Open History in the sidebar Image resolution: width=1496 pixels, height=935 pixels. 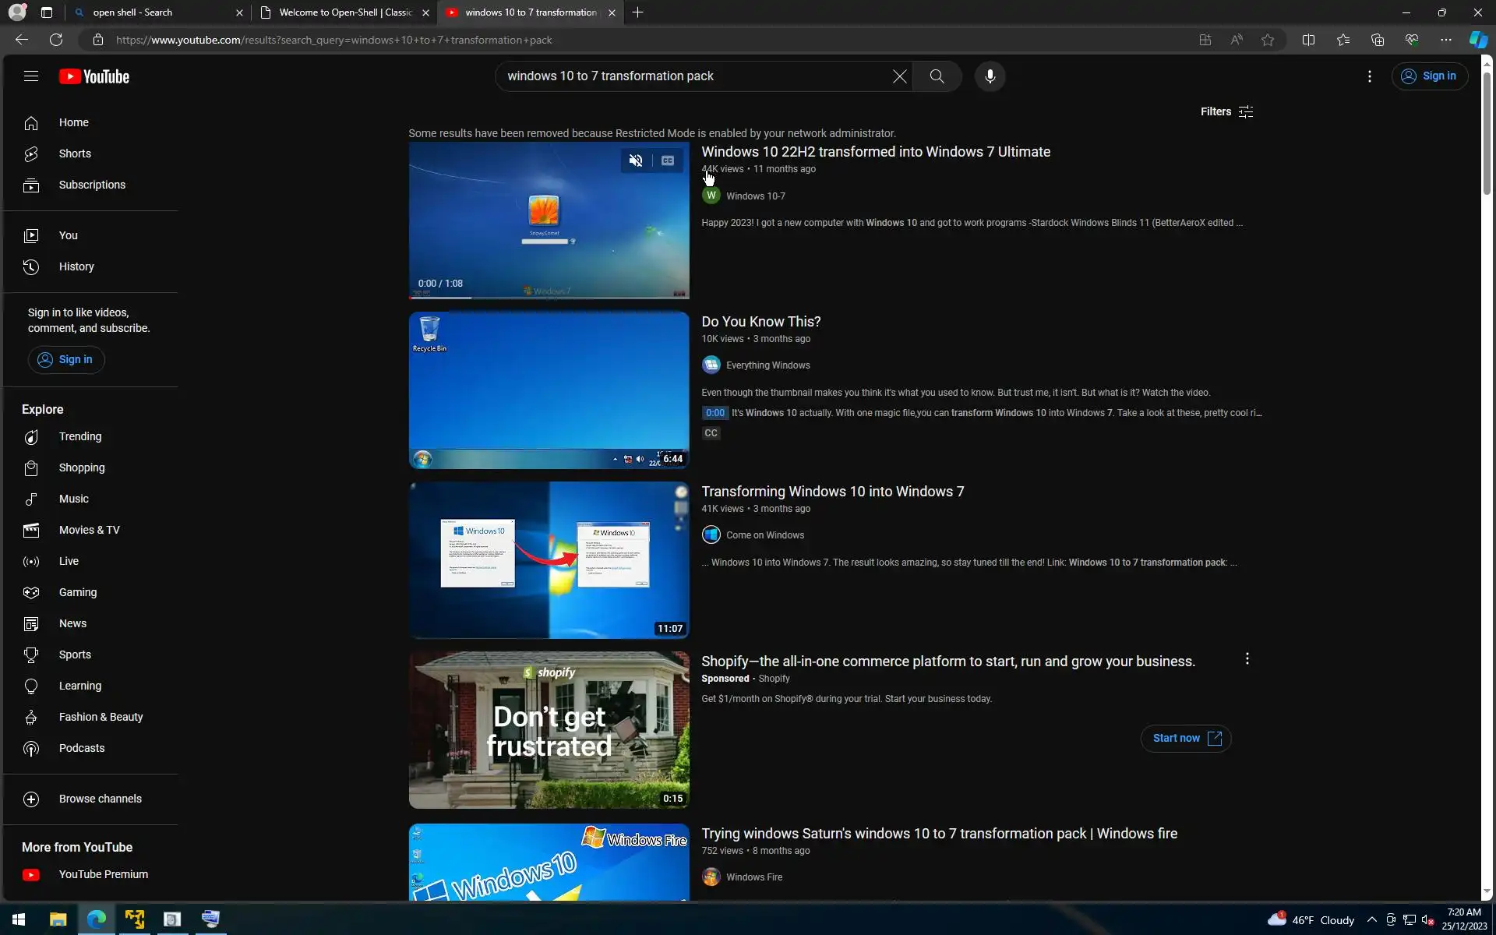(76, 266)
